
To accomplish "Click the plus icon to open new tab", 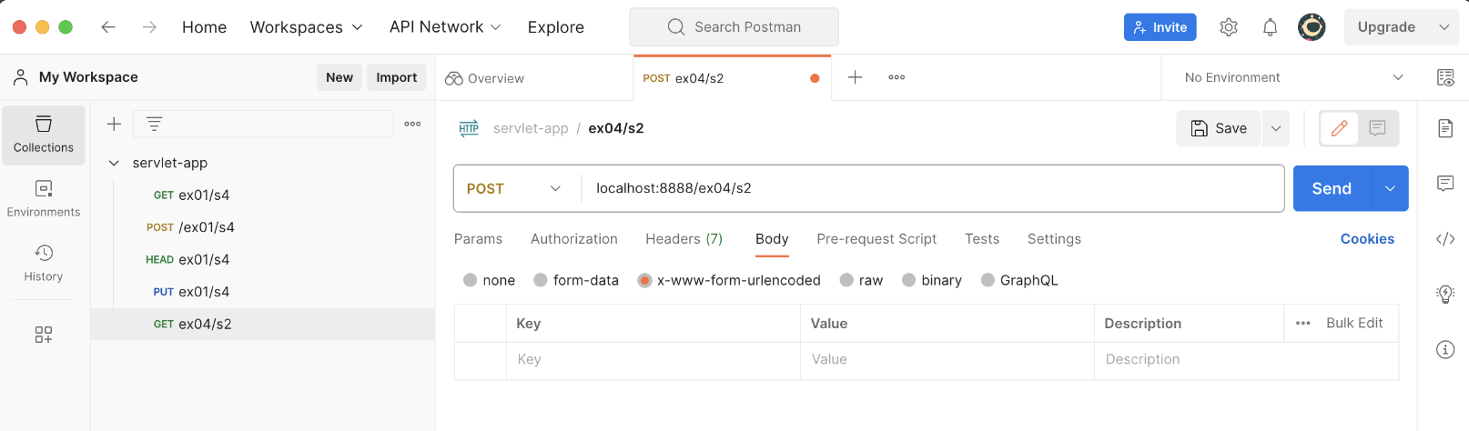I will tap(855, 77).
